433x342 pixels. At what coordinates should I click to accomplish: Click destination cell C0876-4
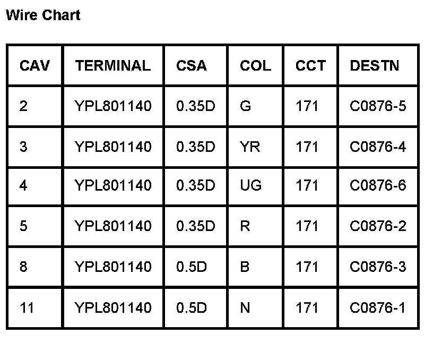click(378, 147)
